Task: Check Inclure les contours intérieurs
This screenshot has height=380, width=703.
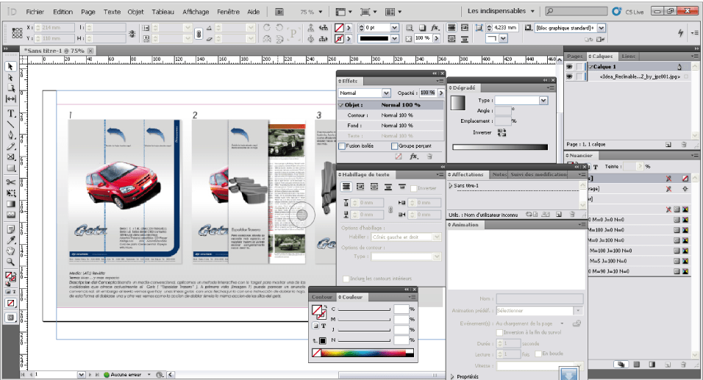Action: 346,279
